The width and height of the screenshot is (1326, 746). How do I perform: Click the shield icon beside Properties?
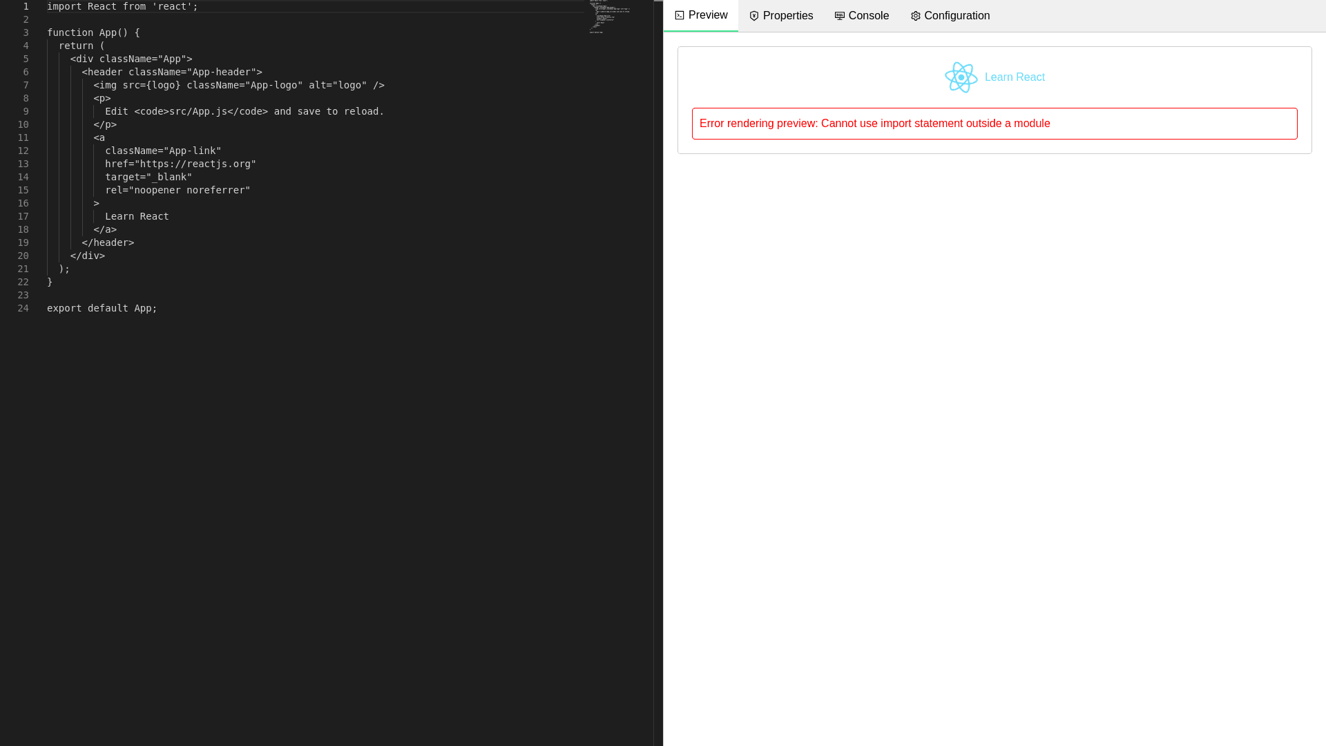pyautogui.click(x=754, y=16)
